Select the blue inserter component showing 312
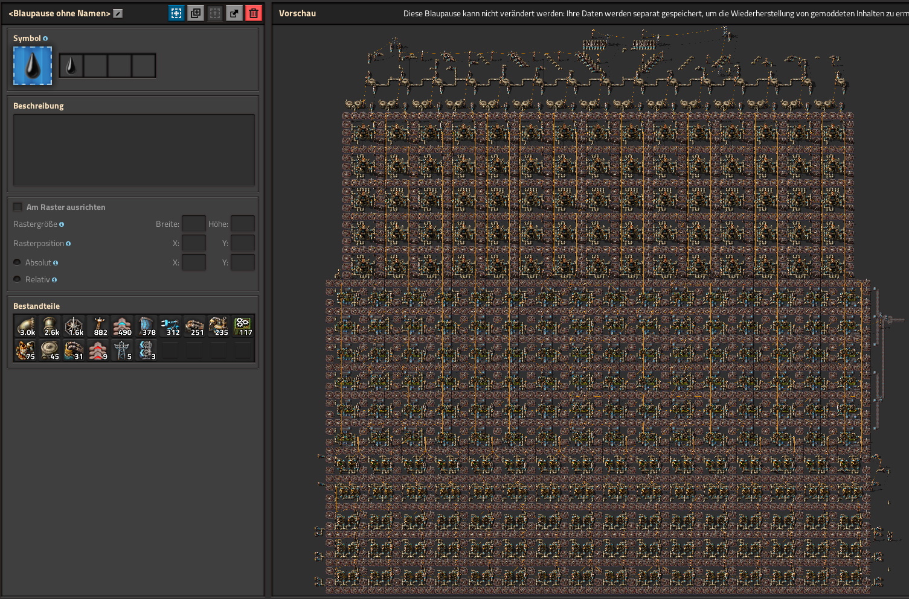 (171, 326)
